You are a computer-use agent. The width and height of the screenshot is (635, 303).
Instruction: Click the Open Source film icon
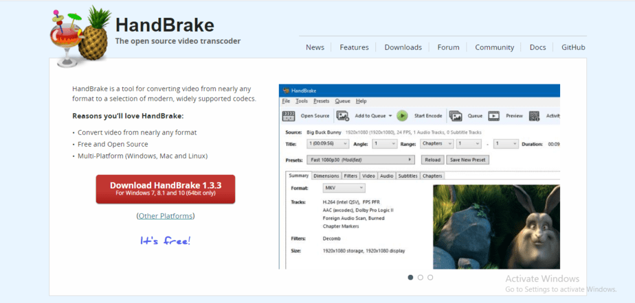click(x=289, y=116)
